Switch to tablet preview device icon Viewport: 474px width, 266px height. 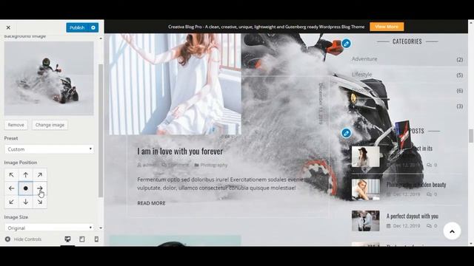tap(82, 239)
